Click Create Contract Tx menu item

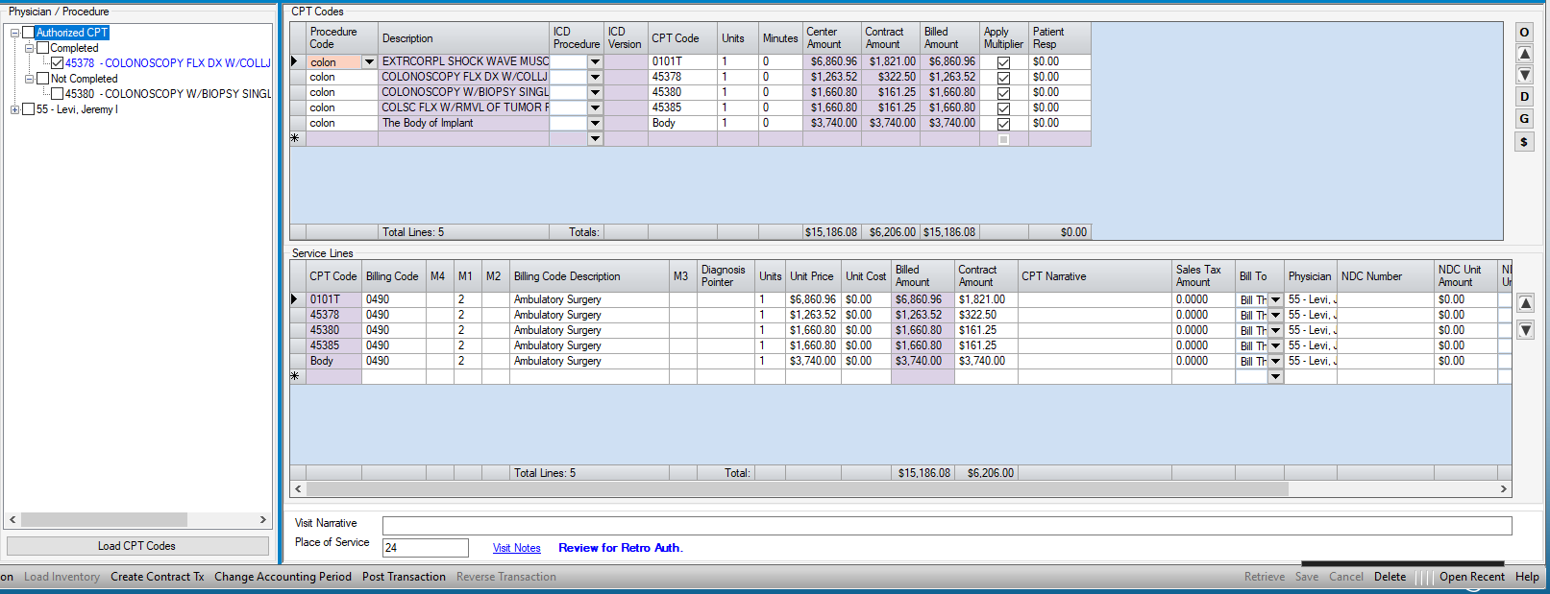pos(157,577)
